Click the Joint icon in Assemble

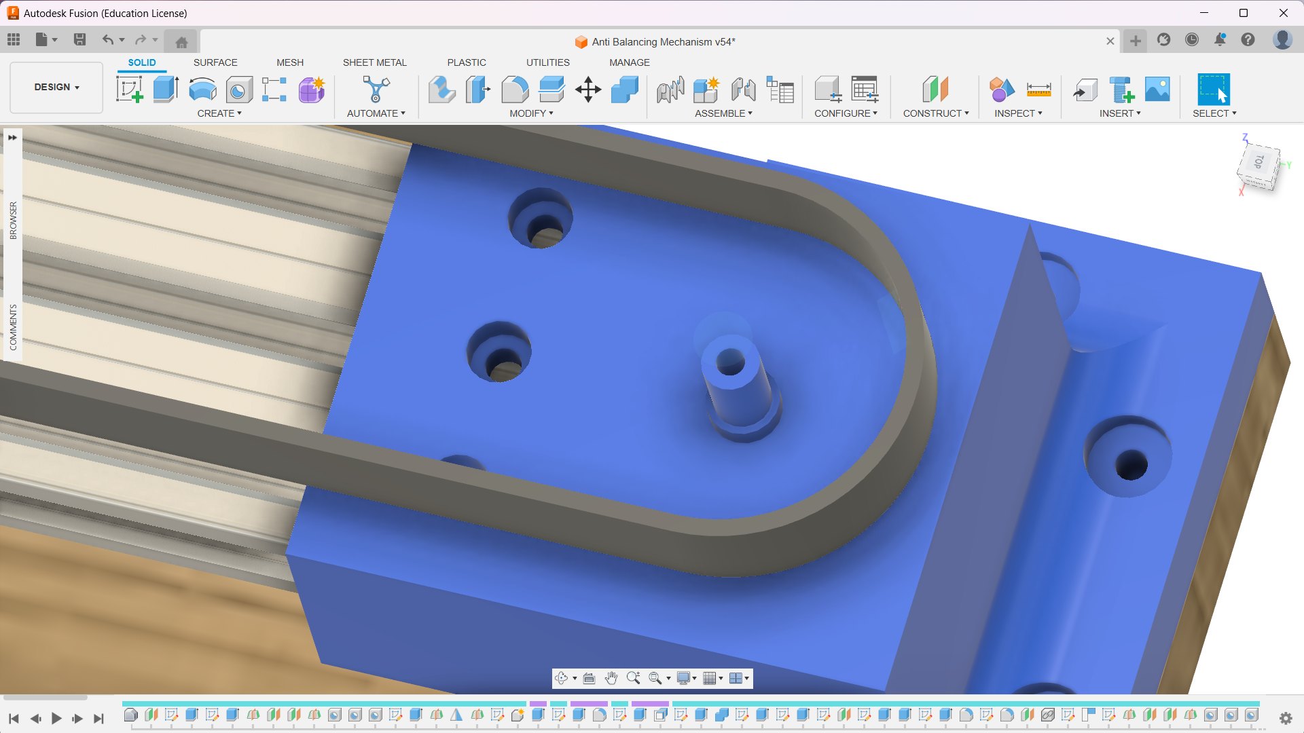click(743, 89)
